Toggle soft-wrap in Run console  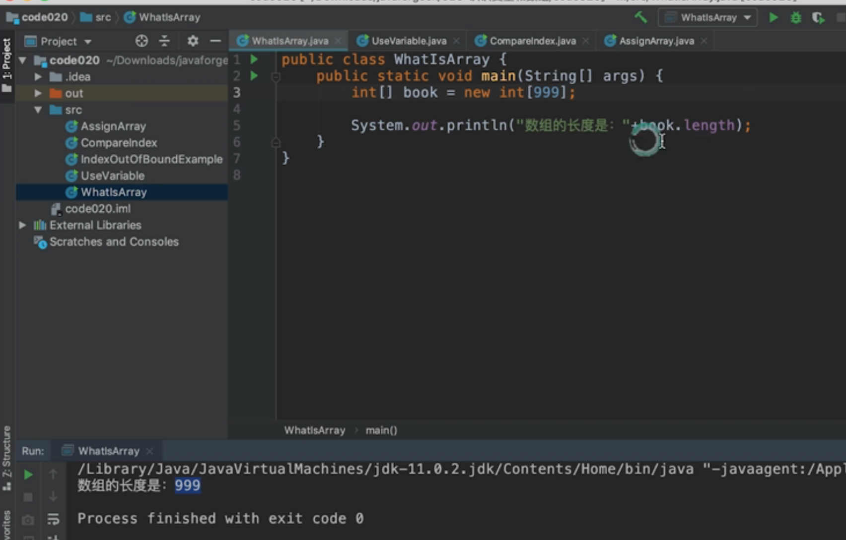click(x=53, y=519)
